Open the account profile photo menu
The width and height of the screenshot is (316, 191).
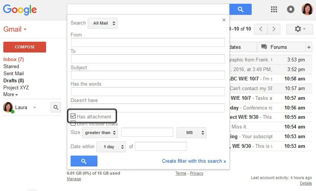pyautogui.click(x=307, y=9)
